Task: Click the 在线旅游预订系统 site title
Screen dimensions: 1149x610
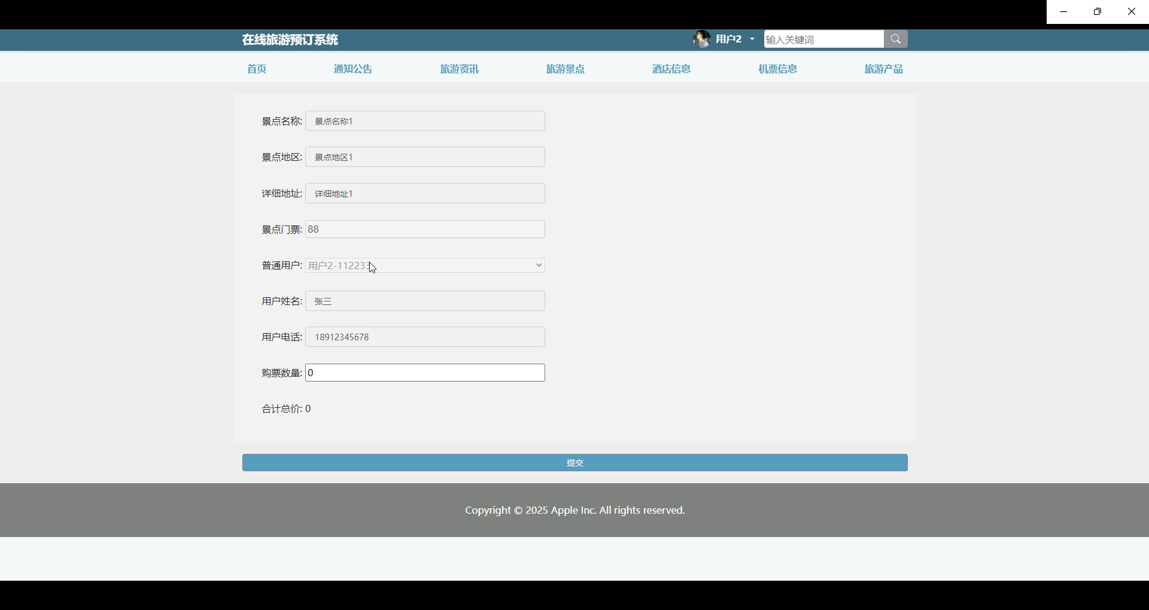Action: point(290,40)
